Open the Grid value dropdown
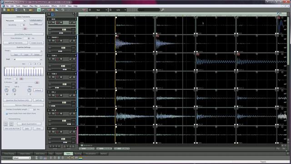Image resolution: width=291 pixels, height=164 pixels. click(x=28, y=59)
